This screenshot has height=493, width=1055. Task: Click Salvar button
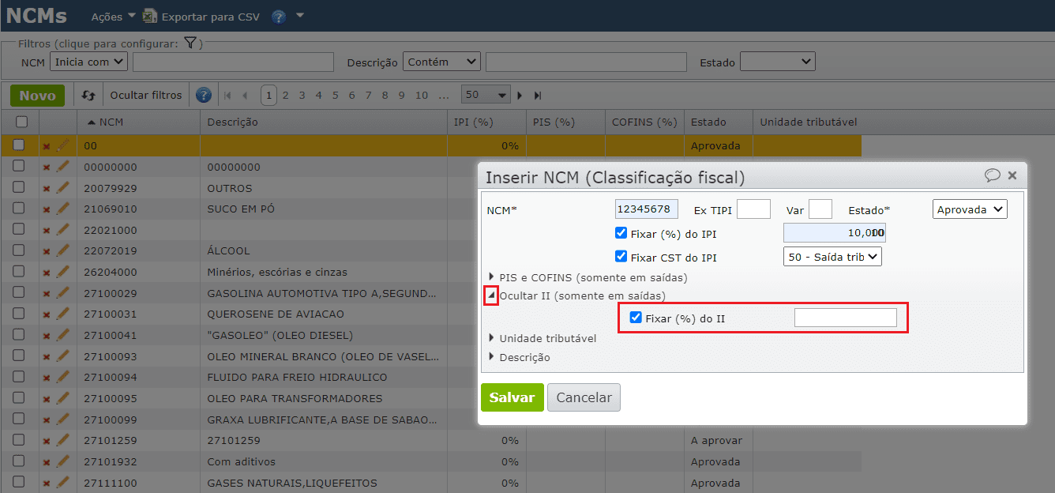512,397
